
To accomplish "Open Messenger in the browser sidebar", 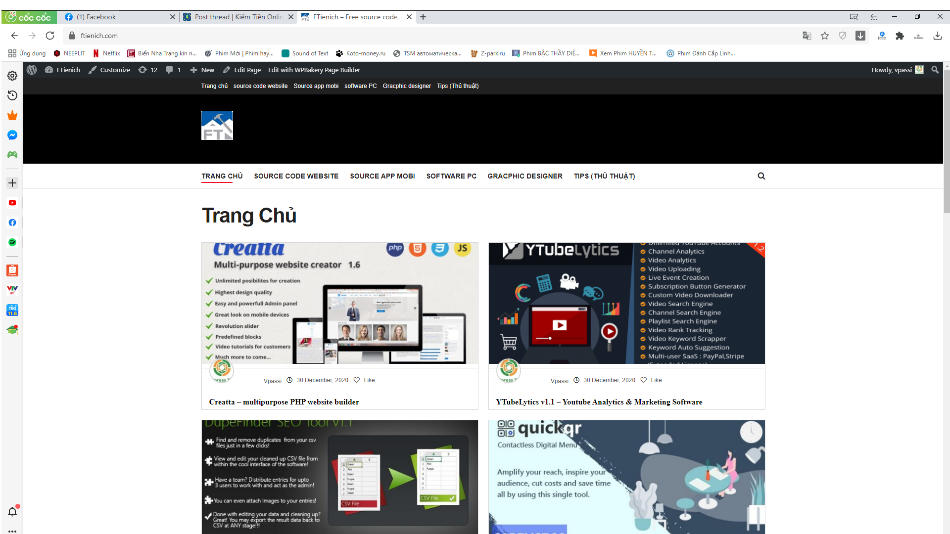I will pyautogui.click(x=12, y=135).
